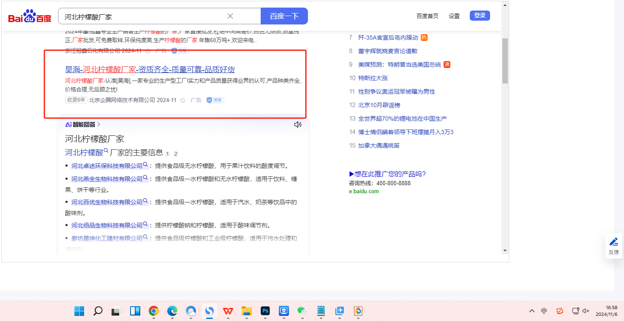Viewport: 624px width, 321px height.
Task: Open Photoshop from the taskbar
Action: pyautogui.click(x=265, y=311)
